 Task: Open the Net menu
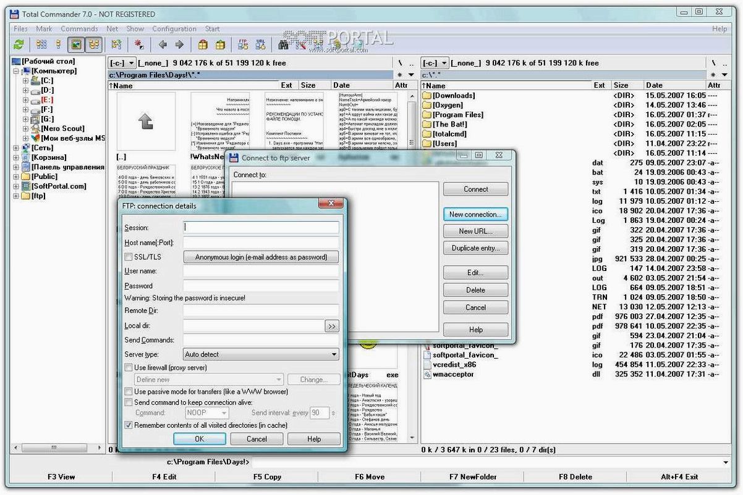(112, 28)
